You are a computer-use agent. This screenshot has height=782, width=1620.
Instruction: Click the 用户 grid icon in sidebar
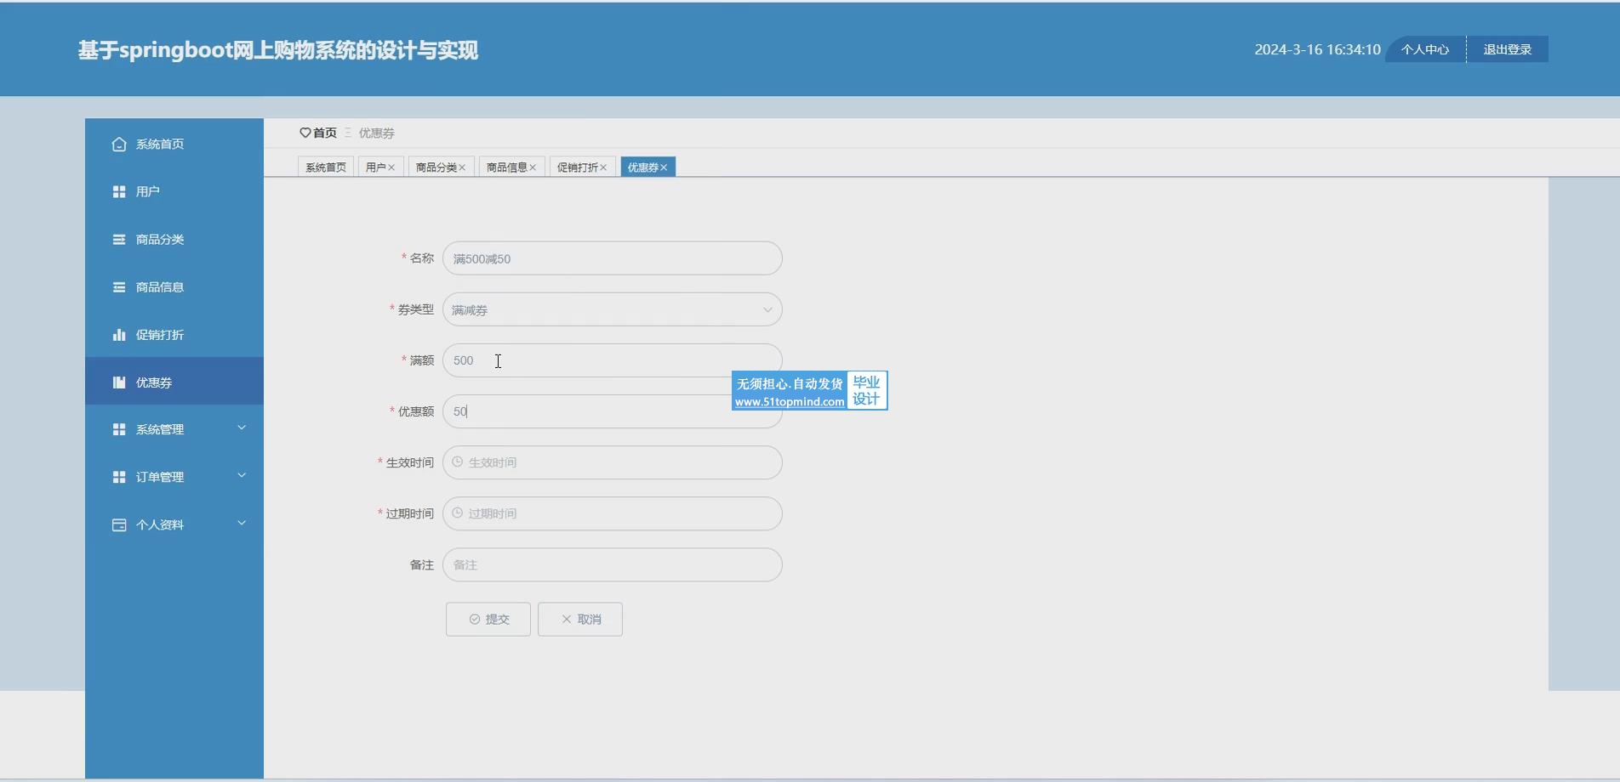(119, 192)
